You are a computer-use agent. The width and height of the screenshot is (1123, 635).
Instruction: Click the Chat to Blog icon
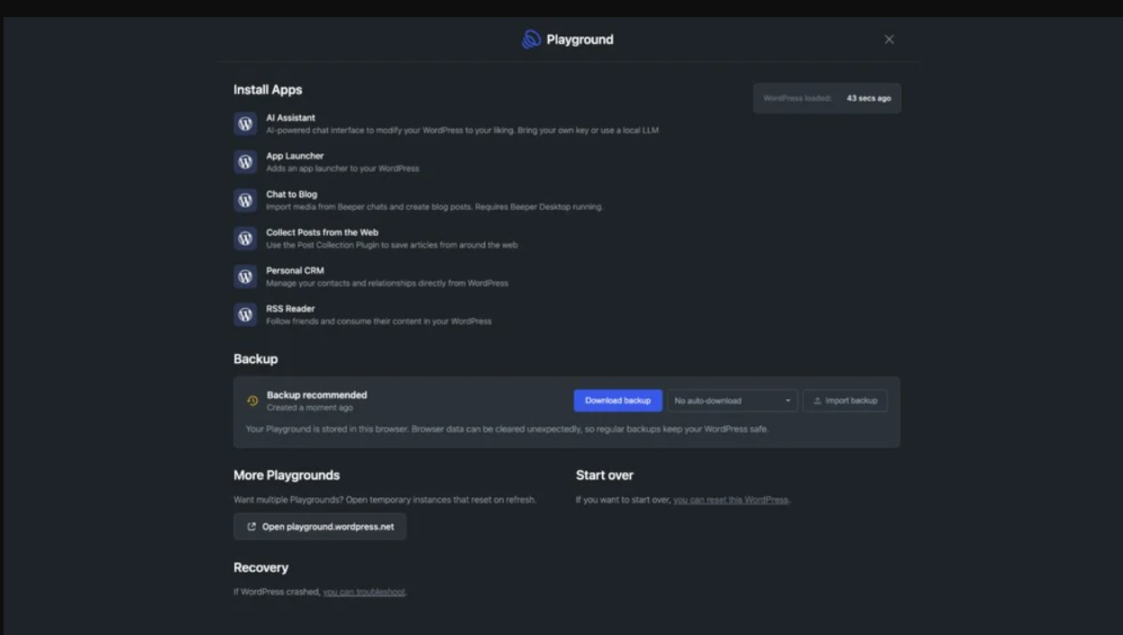pos(245,200)
